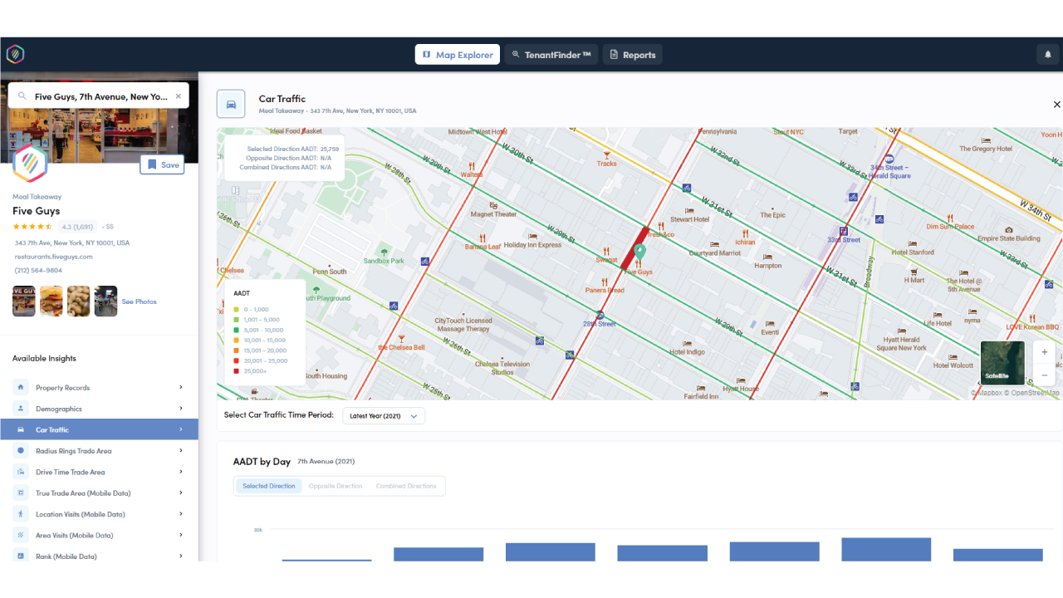Click the Walters restaurant icon on map
Viewport: 1063px width, 598px height.
(472, 165)
